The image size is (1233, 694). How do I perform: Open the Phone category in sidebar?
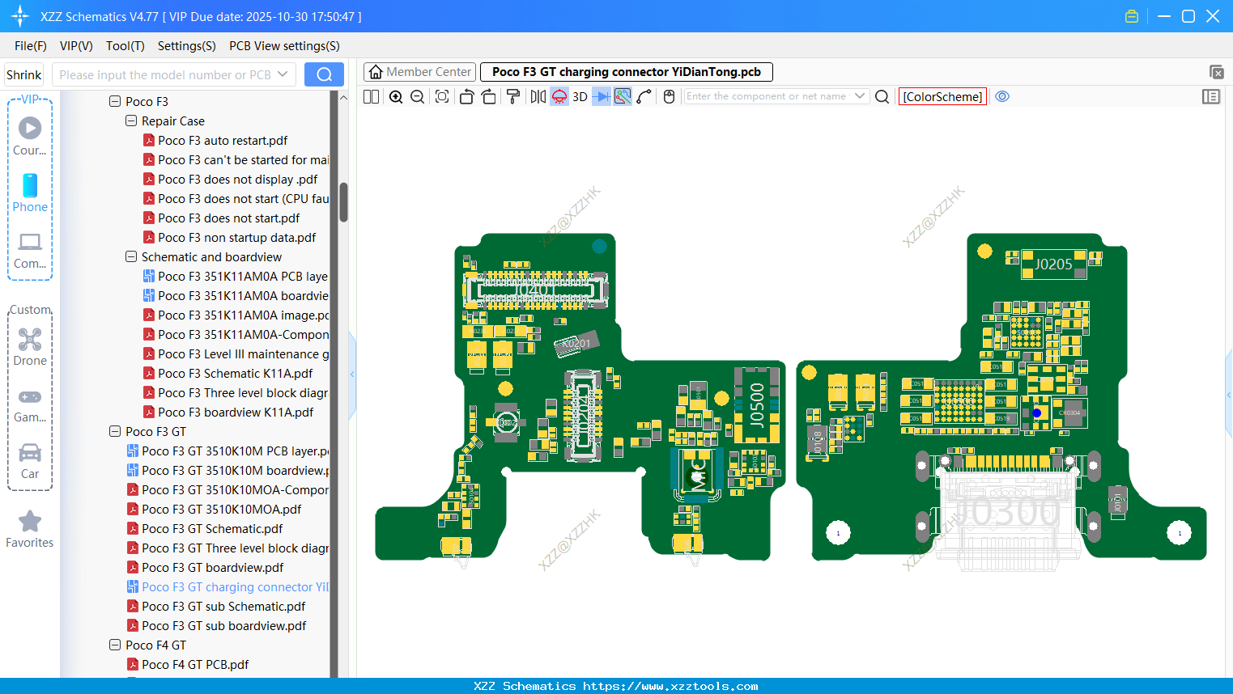[30, 193]
